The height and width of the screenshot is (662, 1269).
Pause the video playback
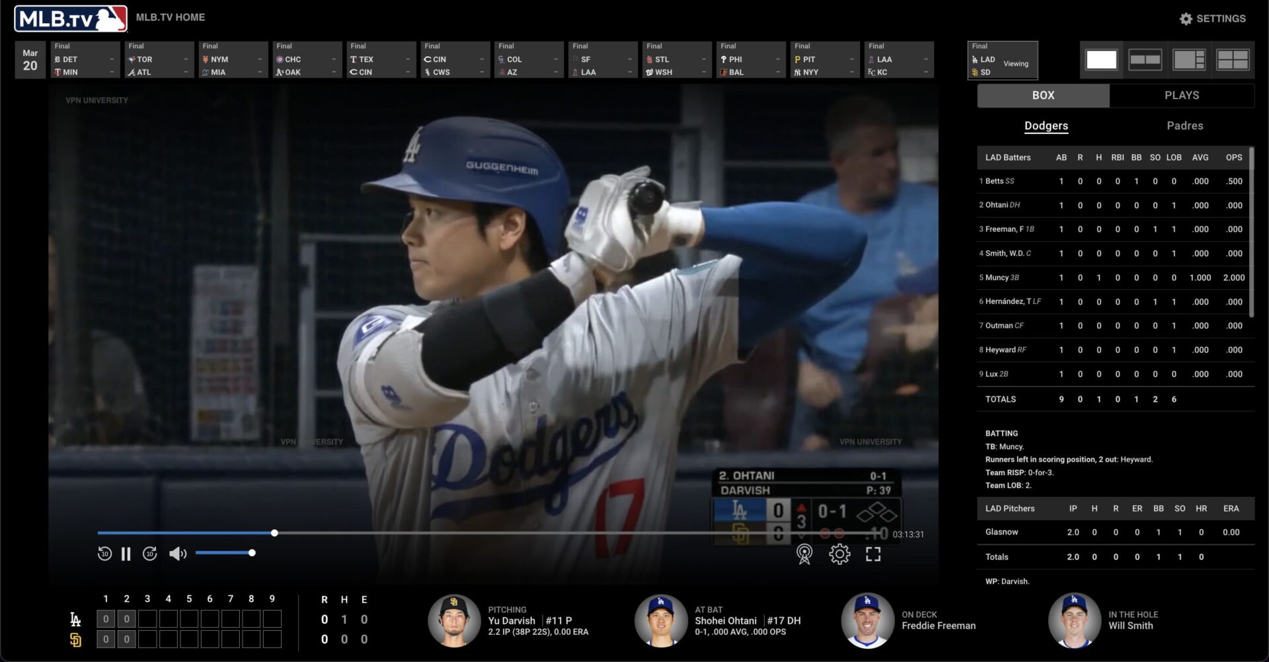click(x=126, y=554)
